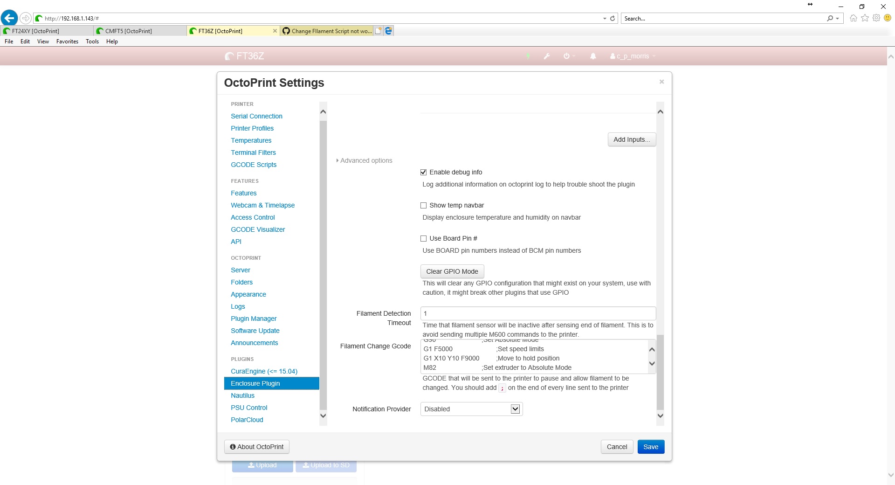Viewport: 895px width, 485px height.
Task: View announcements via the bell icon
Action: point(592,56)
